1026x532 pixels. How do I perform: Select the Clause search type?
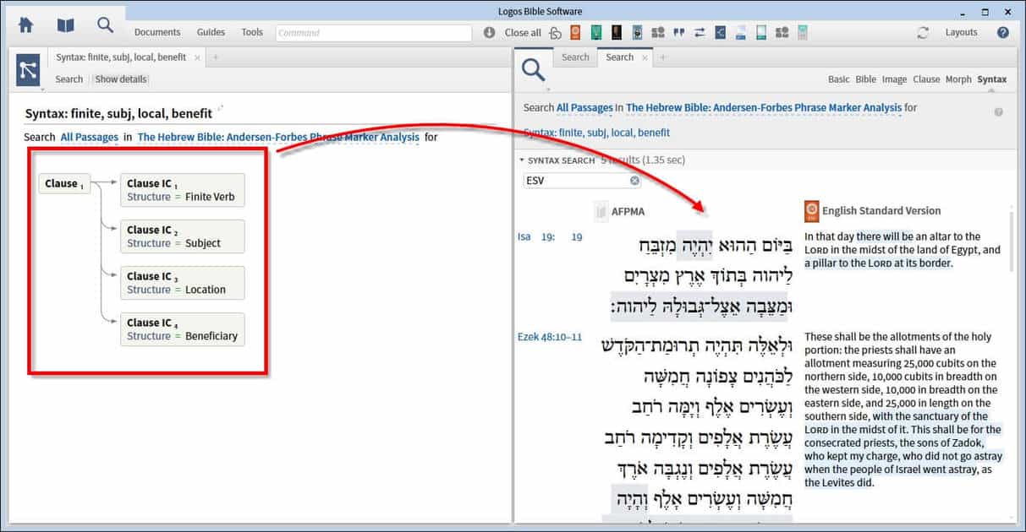926,79
